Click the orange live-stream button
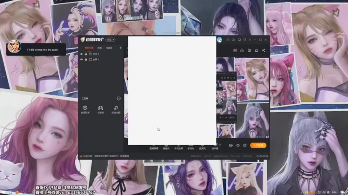The image size is (348, 195). coord(258,145)
